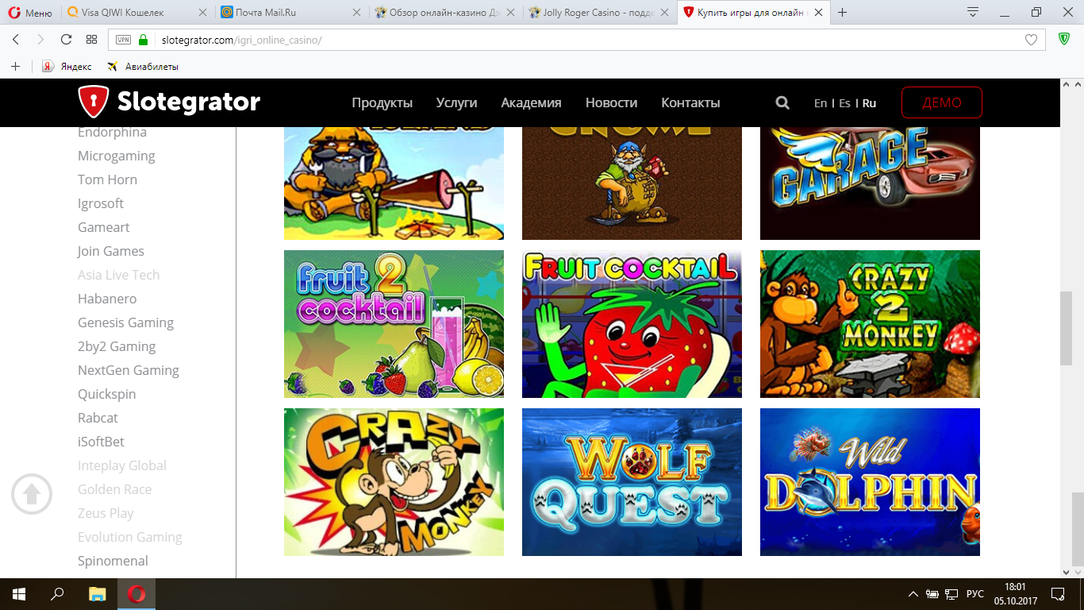Click the Slotegrator logo
The image size is (1084, 610).
[x=169, y=102]
